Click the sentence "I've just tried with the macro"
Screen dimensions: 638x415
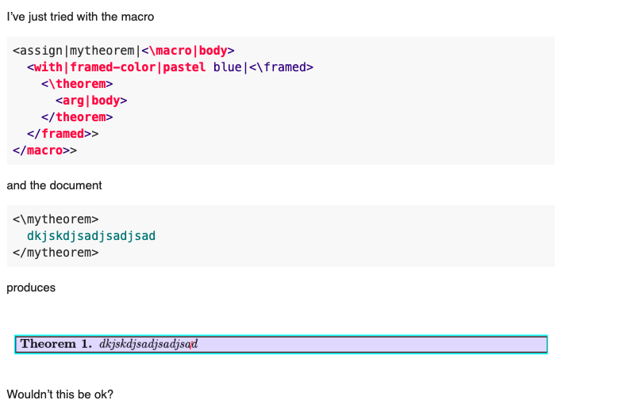tap(81, 17)
